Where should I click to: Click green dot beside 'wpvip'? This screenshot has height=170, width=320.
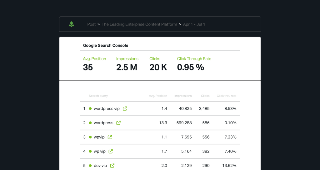[90, 137]
